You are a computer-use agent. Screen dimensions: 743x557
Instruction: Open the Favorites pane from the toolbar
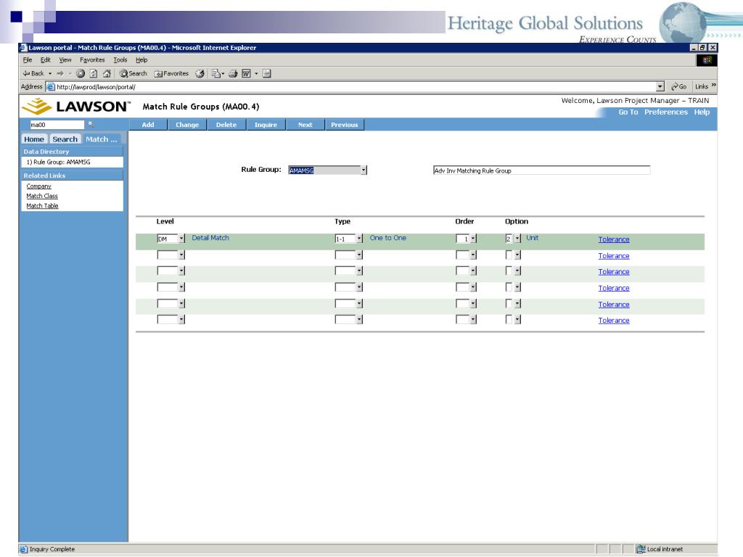pyautogui.click(x=171, y=73)
